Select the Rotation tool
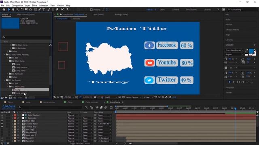Viewport: 259px width, 145px height. point(22,10)
